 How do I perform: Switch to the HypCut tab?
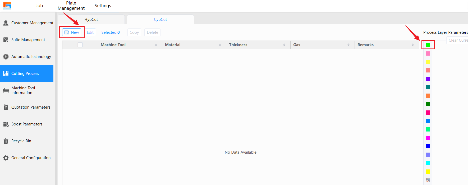(91, 20)
